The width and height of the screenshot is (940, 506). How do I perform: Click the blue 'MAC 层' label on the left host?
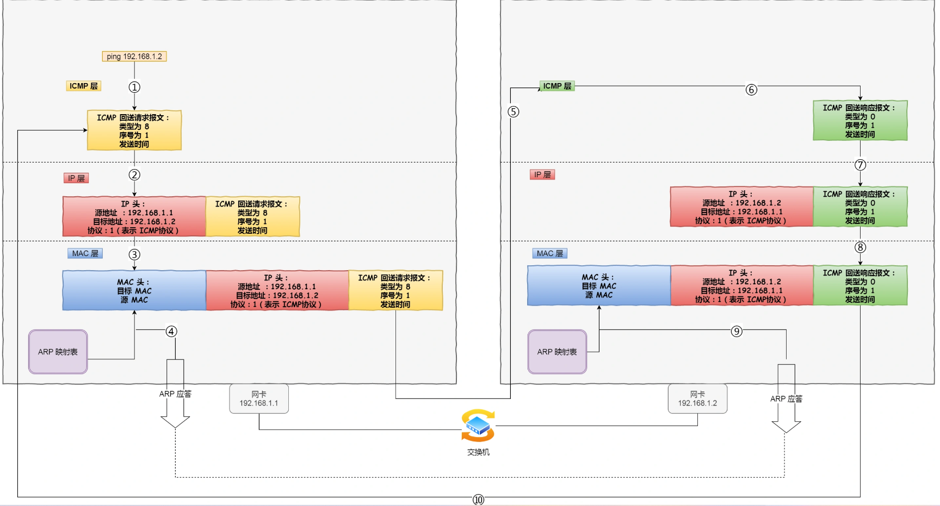pyautogui.click(x=85, y=253)
